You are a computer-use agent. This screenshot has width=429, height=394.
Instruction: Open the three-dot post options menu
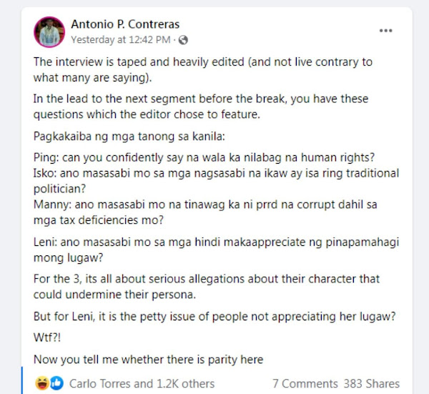pos(385,31)
